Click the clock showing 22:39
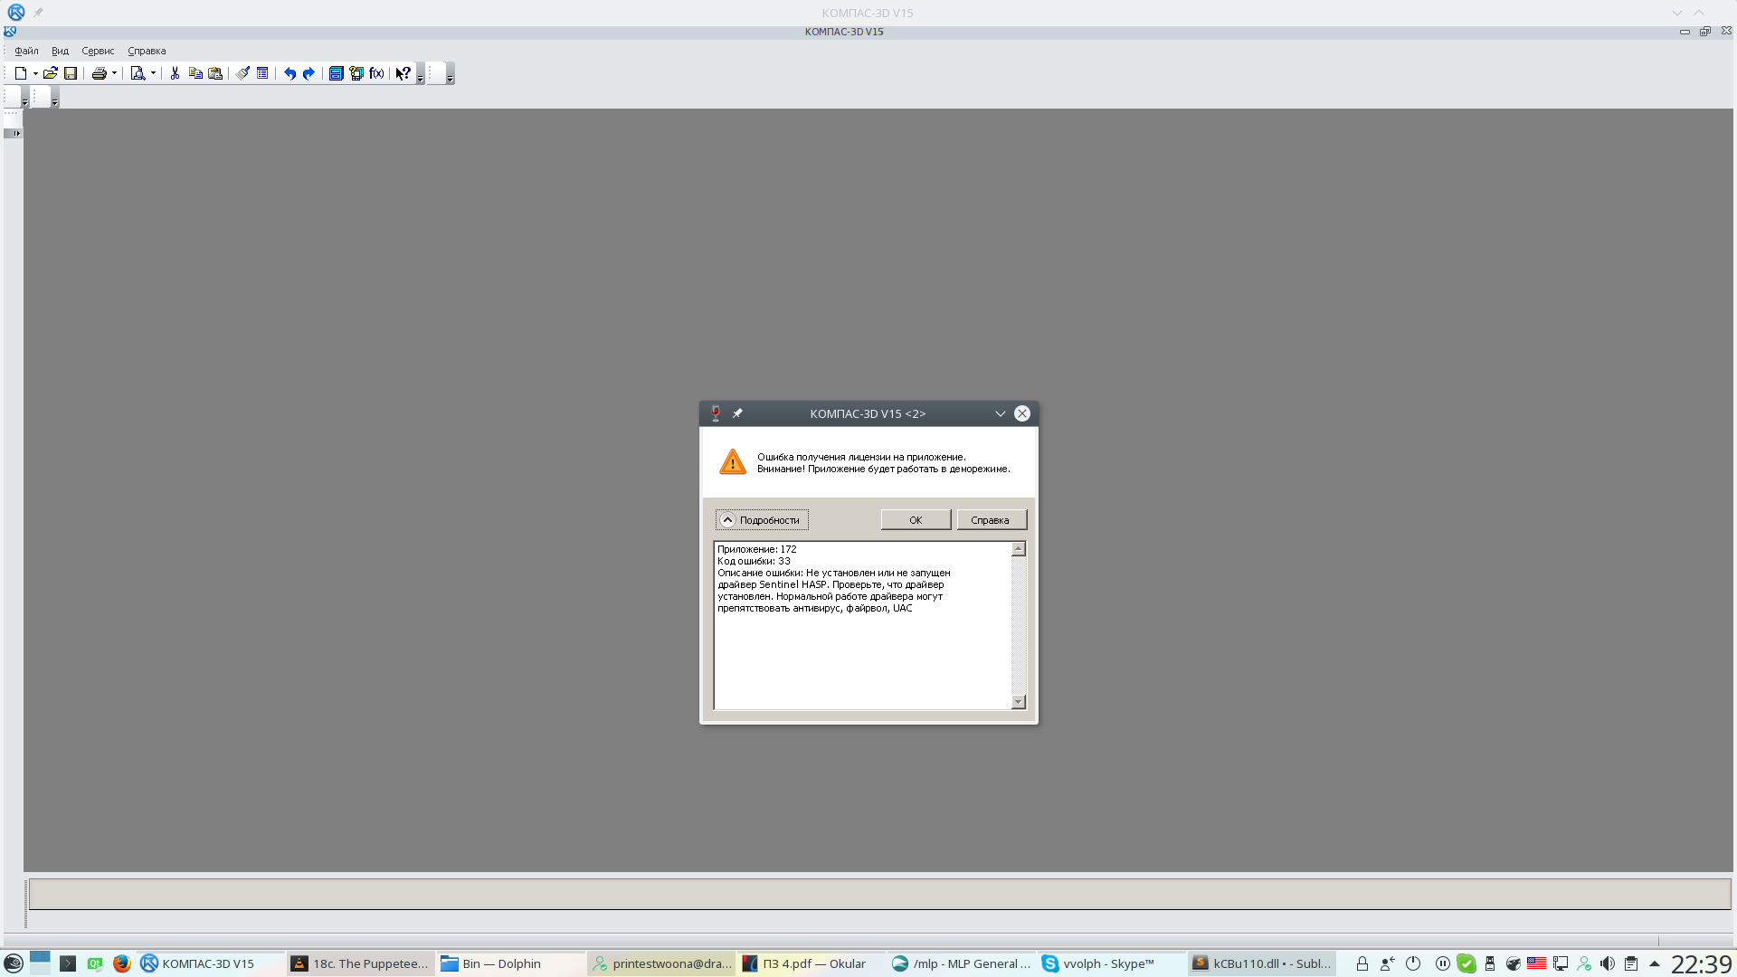 [x=1701, y=963]
